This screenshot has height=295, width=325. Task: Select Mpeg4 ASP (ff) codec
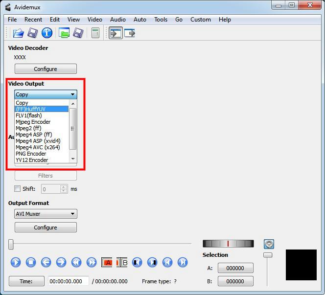pos(42,135)
